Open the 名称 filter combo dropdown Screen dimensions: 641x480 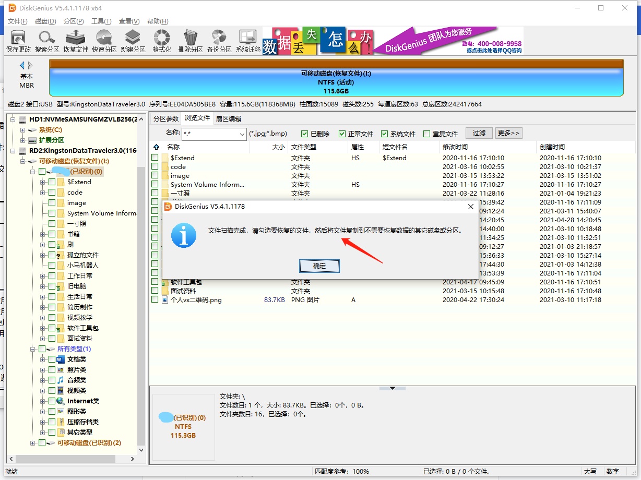(x=242, y=134)
